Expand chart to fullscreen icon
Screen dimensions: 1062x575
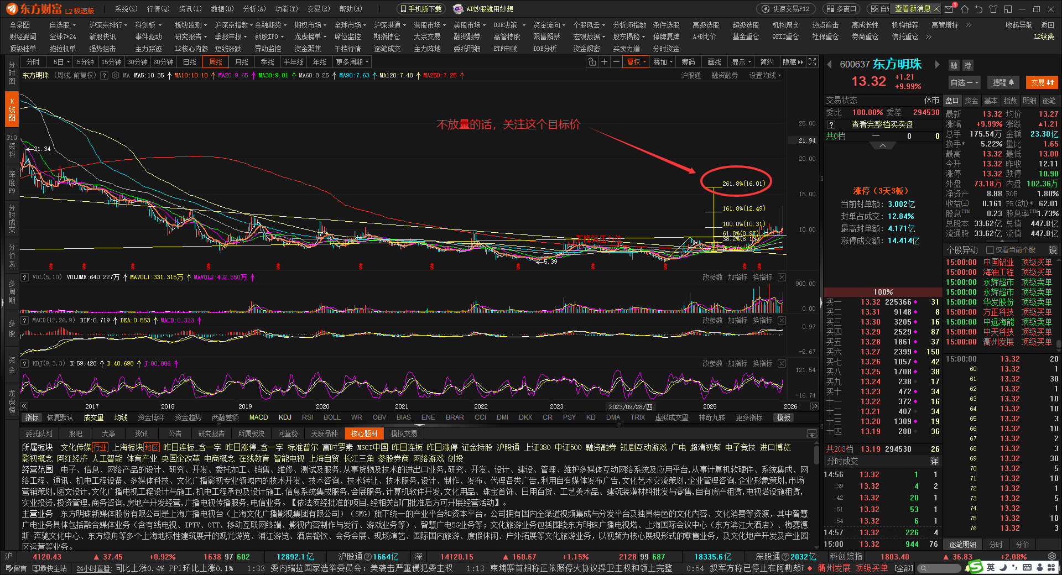812,62
